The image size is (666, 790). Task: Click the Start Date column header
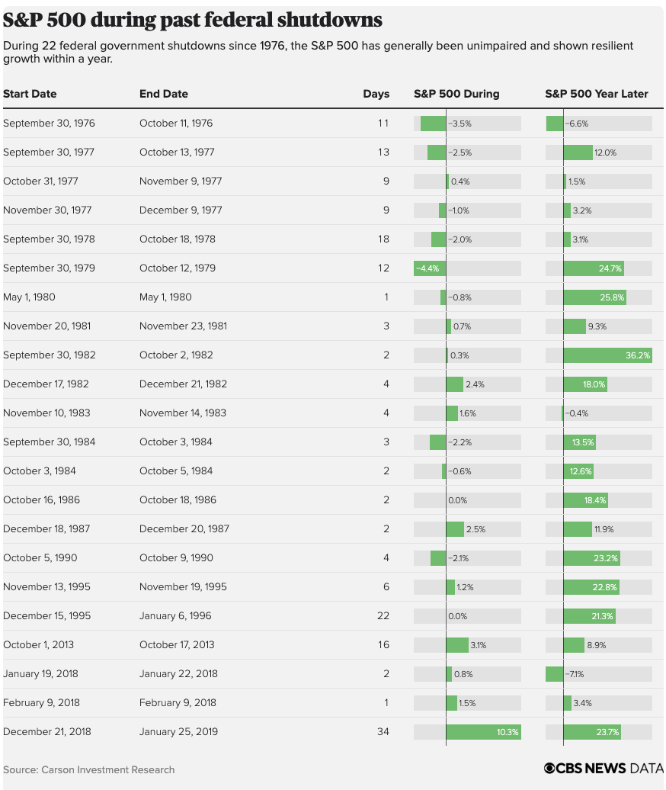[x=30, y=94]
